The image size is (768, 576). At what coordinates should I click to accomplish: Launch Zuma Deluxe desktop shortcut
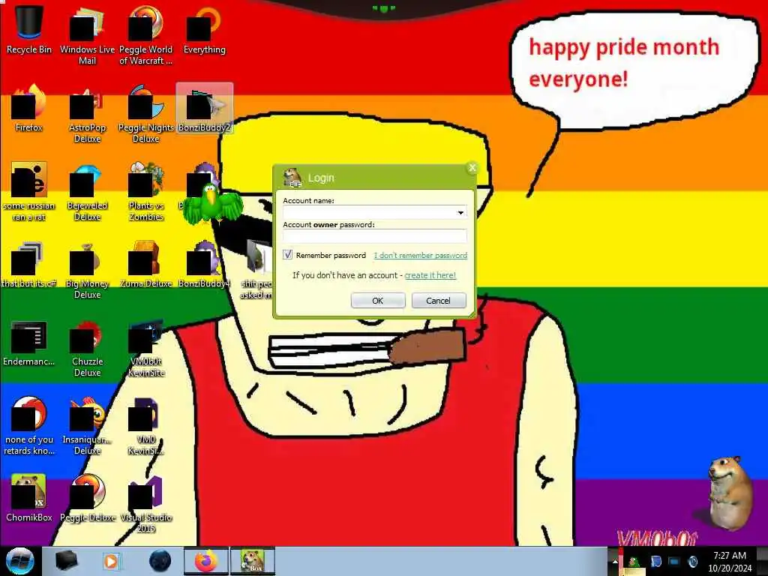click(x=145, y=265)
